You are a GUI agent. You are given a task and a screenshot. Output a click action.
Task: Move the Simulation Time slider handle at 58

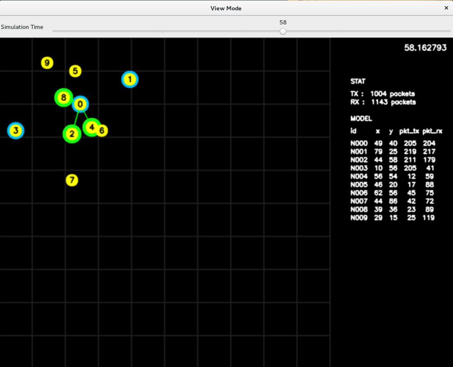tap(283, 31)
